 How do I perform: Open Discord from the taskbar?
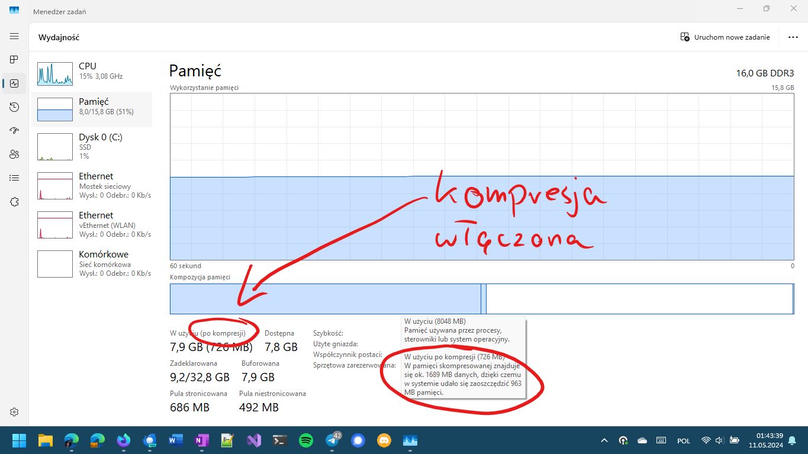pos(384,440)
